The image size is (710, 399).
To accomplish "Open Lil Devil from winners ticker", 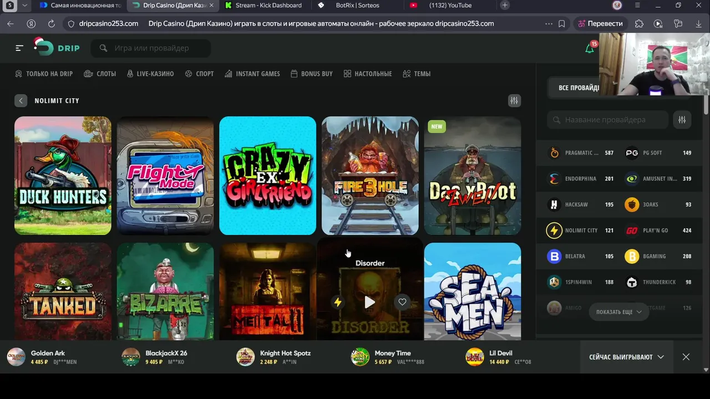I will [x=498, y=357].
